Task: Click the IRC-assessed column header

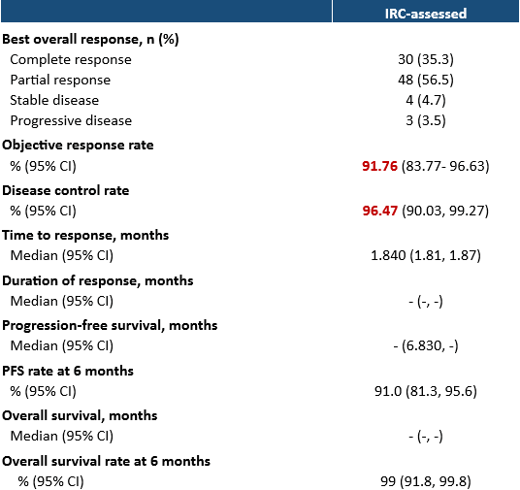Action: coord(426,14)
